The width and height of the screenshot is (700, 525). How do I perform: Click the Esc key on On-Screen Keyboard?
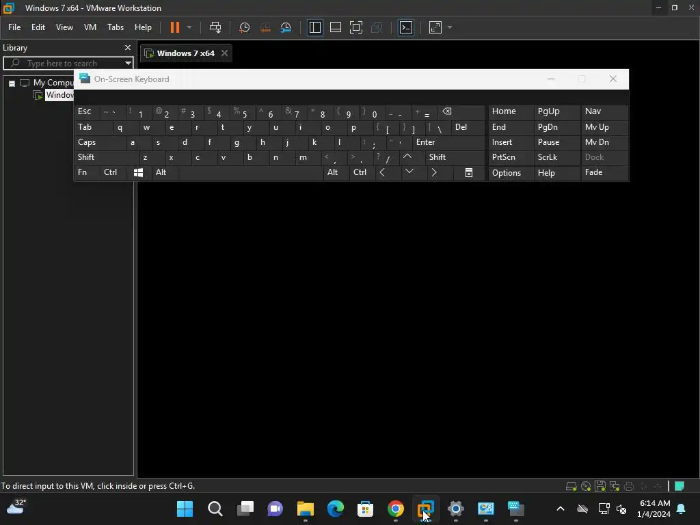coord(87,111)
